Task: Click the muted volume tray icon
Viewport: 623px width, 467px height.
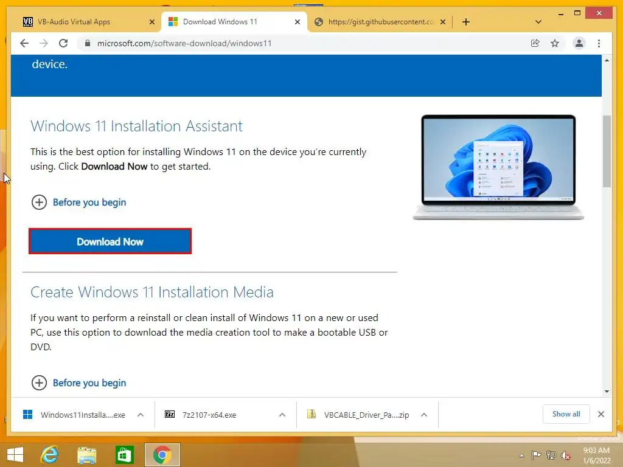Action: click(x=566, y=455)
